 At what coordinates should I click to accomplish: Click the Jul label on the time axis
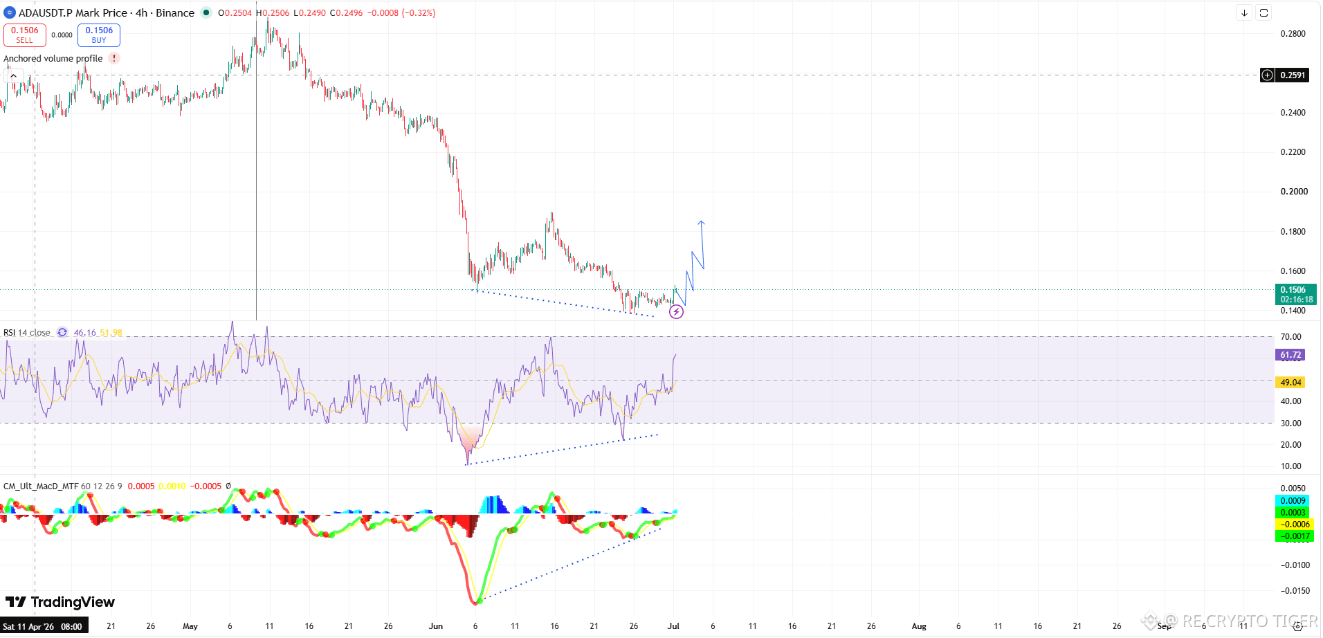[x=673, y=626]
